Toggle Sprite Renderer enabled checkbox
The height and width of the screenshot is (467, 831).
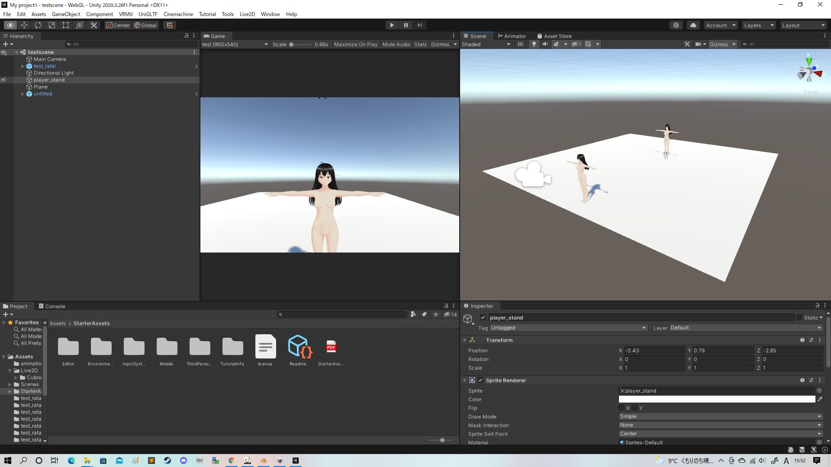[x=480, y=380]
